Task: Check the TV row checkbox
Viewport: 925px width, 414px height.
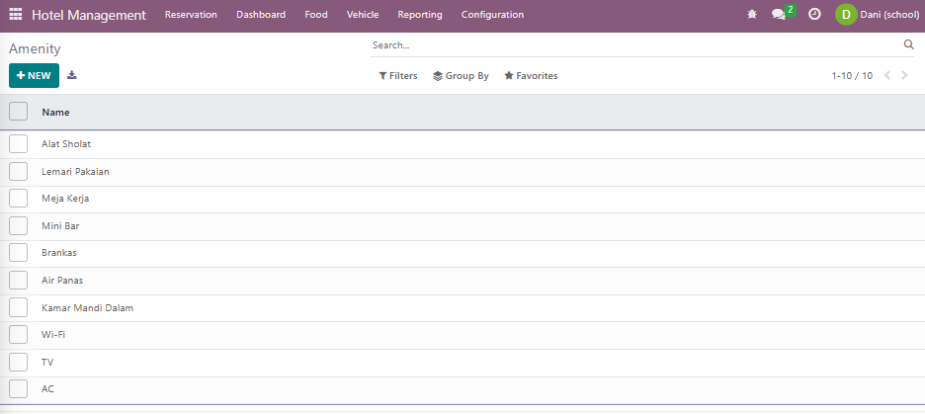Action: pos(19,362)
